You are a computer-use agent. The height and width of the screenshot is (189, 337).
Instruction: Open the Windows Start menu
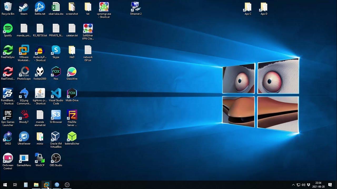5,185
